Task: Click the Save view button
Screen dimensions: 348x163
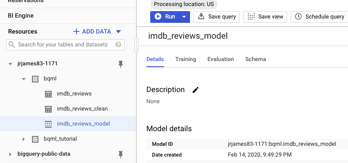Action: tap(265, 17)
